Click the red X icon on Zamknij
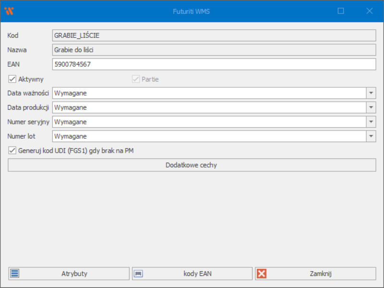Viewport: 384px width, 288px height. coord(262,274)
